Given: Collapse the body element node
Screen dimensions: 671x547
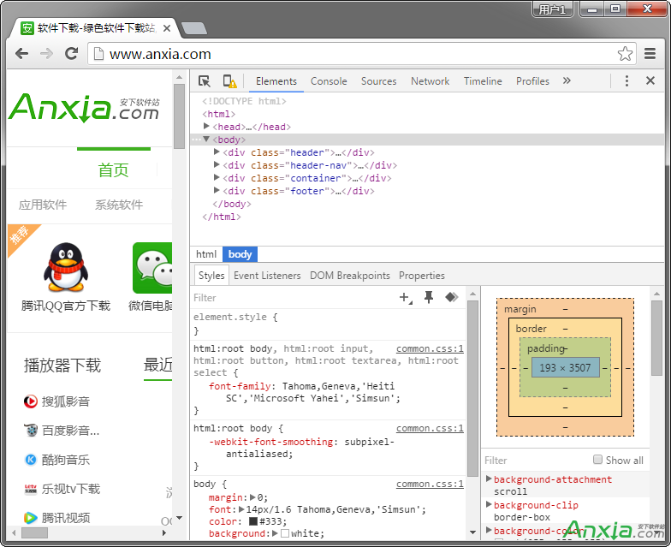Looking at the screenshot, I should click(x=206, y=139).
